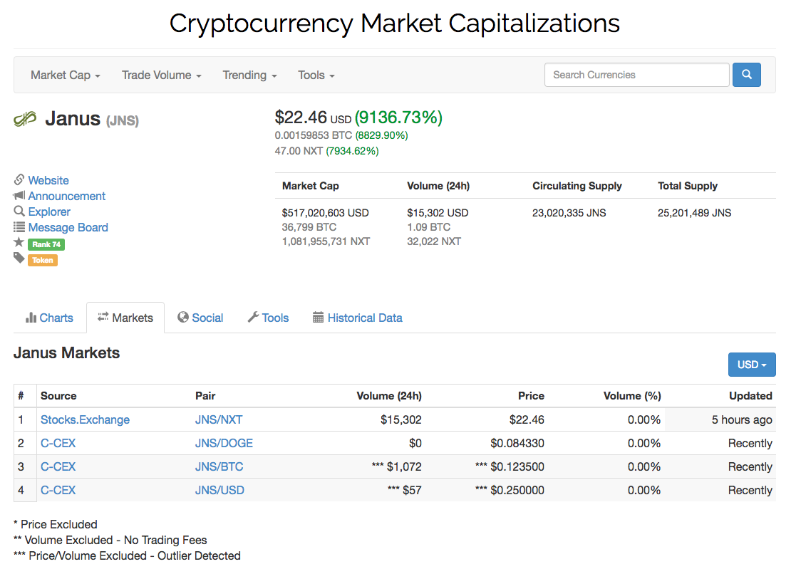The image size is (796, 569).
Task: Click the Updated column header
Action: (x=750, y=395)
